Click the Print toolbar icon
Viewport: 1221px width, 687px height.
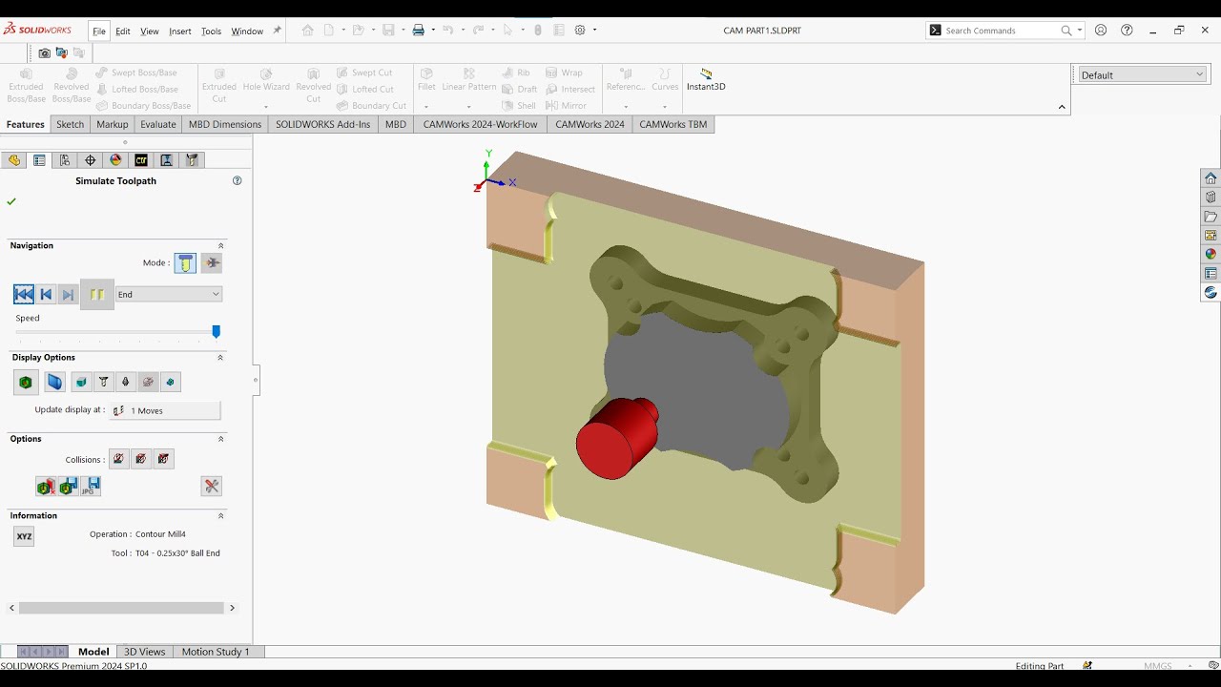pos(418,31)
